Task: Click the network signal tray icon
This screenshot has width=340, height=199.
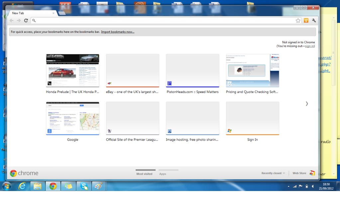Action: [x=295, y=186]
